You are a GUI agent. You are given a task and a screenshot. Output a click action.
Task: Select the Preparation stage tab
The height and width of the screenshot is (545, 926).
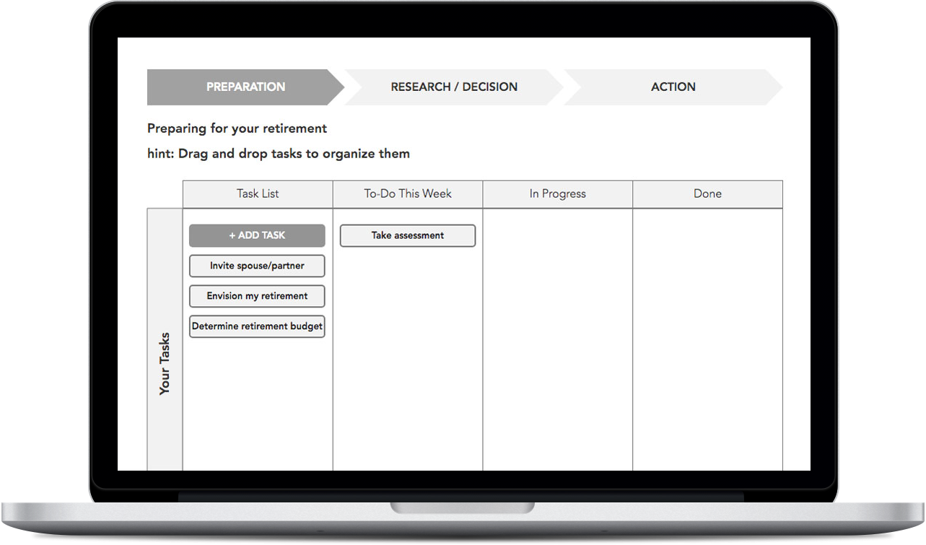(x=245, y=87)
